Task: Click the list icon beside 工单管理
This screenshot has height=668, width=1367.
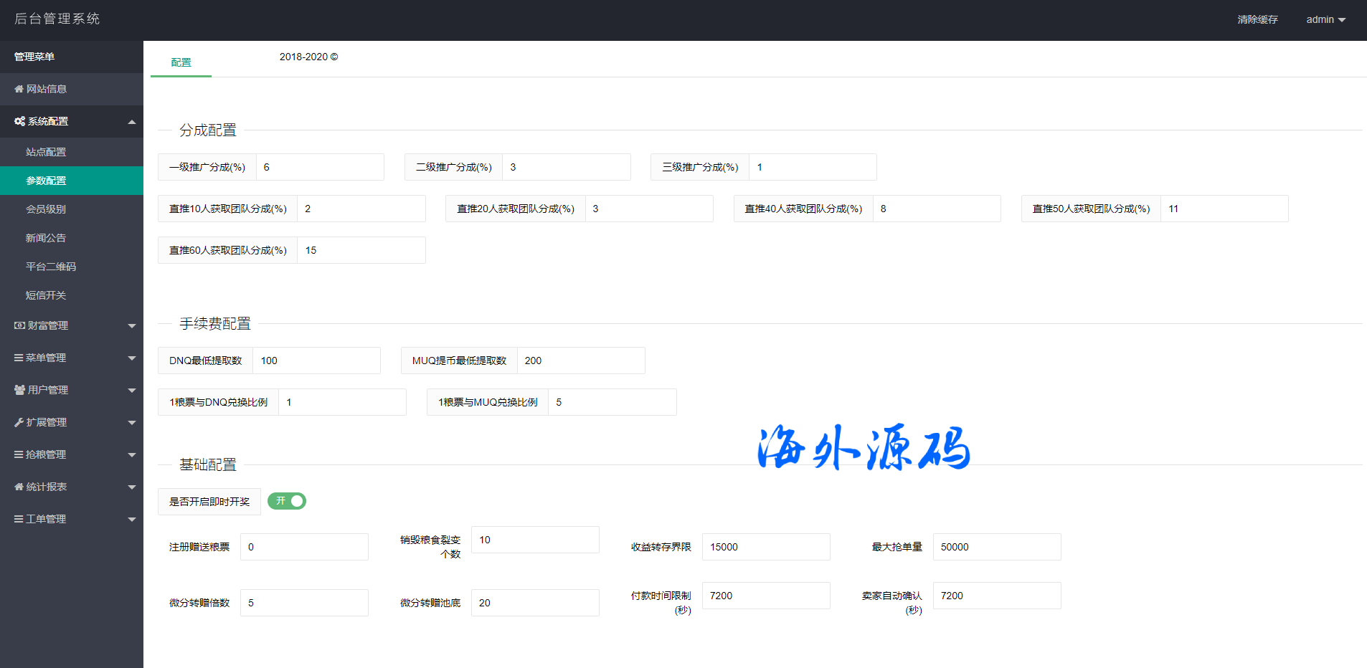Action: pyautogui.click(x=19, y=519)
